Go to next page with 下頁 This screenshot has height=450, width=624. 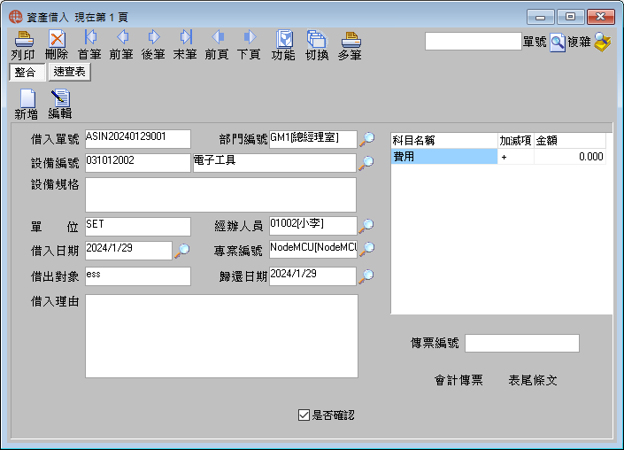click(250, 38)
